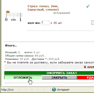The height and width of the screenshot is (93, 94).
Task: Focus the кол-во quantity input field
Action: [45, 23]
